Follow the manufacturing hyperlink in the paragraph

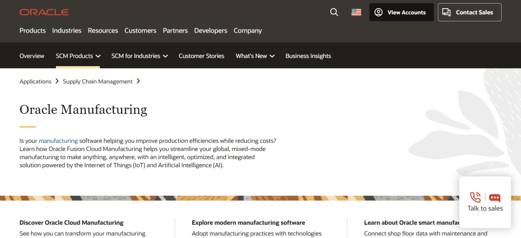(x=58, y=140)
